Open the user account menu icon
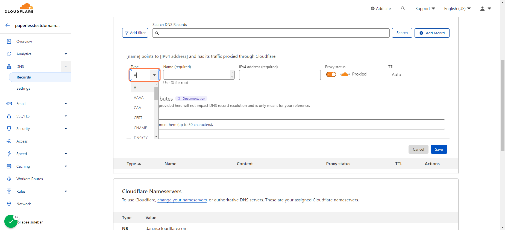505x230 pixels. pyautogui.click(x=486, y=9)
